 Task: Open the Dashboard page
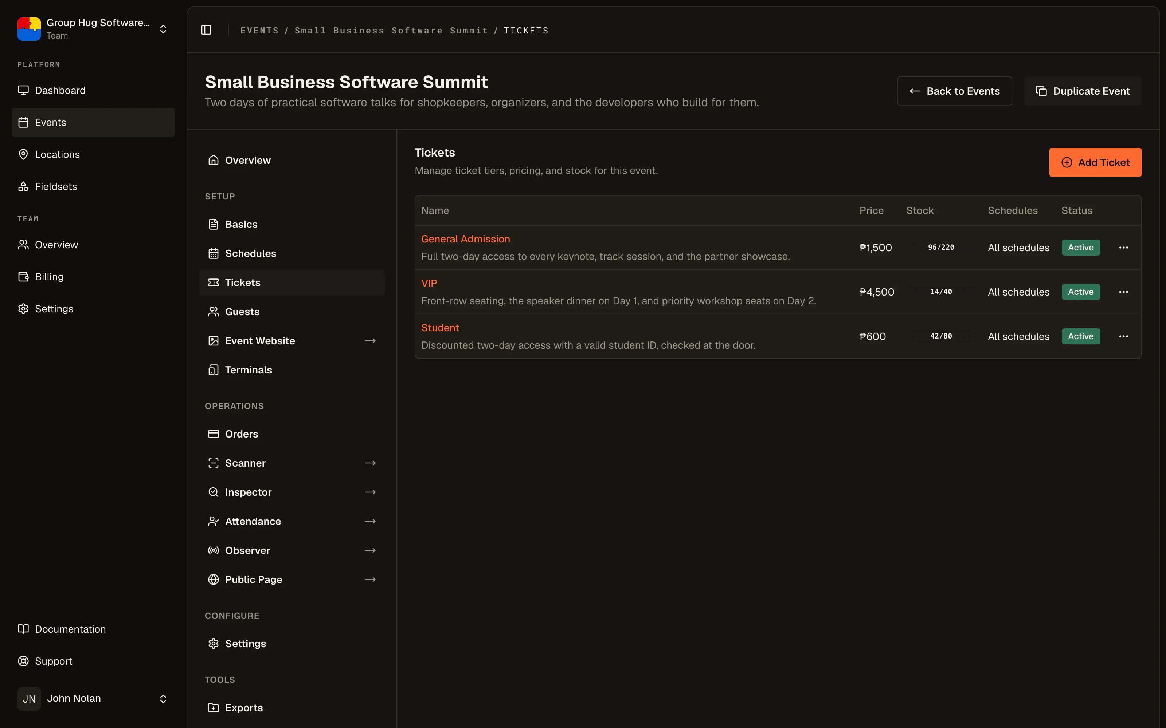point(93,91)
